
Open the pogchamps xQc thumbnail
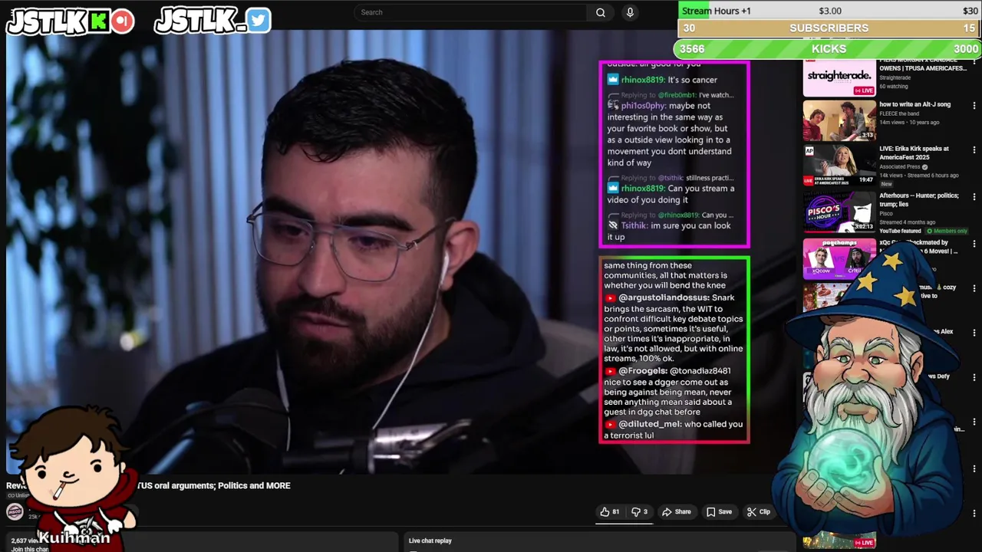pos(839,259)
